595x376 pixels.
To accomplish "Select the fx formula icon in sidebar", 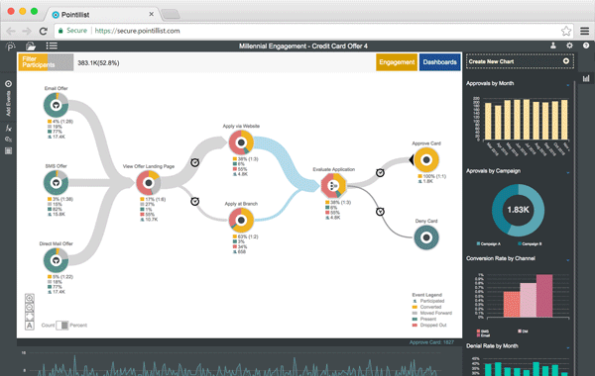I will (x=8, y=128).
